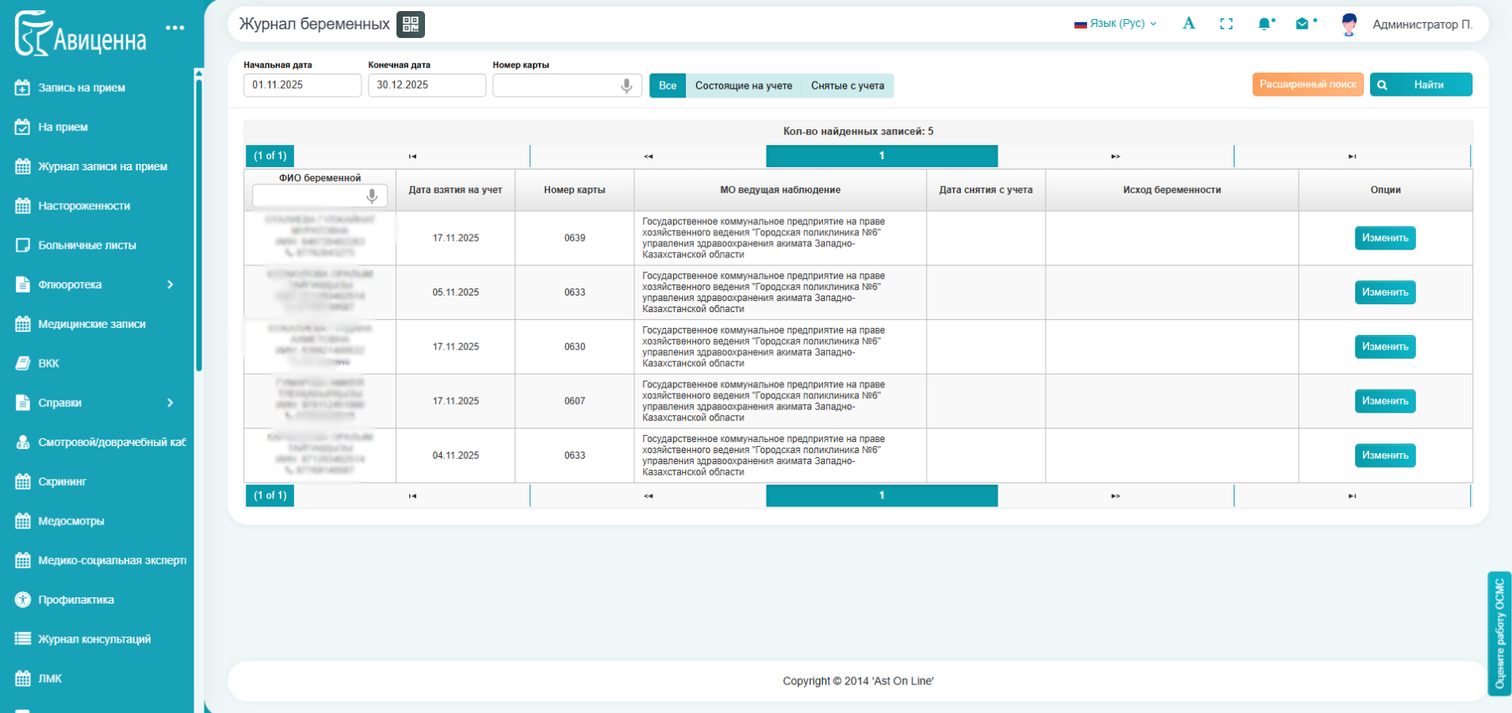Click the 'Начальная дата' date field
Viewport: 1512px width, 713px height.
coord(302,86)
